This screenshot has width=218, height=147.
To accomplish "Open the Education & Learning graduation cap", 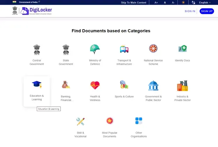I will click(x=37, y=84).
